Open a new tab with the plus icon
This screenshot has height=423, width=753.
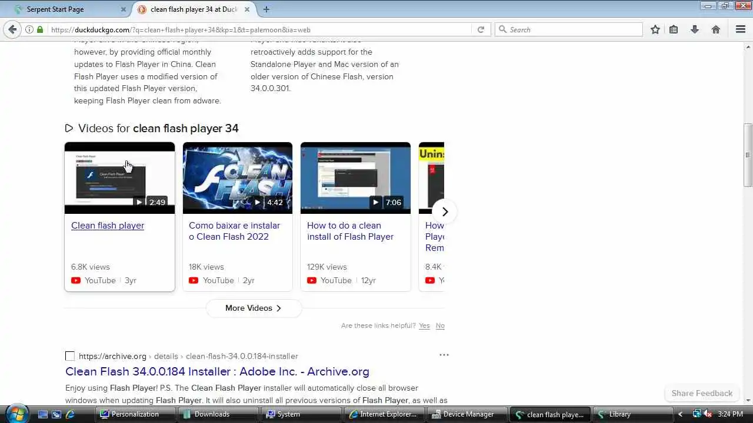point(266,9)
